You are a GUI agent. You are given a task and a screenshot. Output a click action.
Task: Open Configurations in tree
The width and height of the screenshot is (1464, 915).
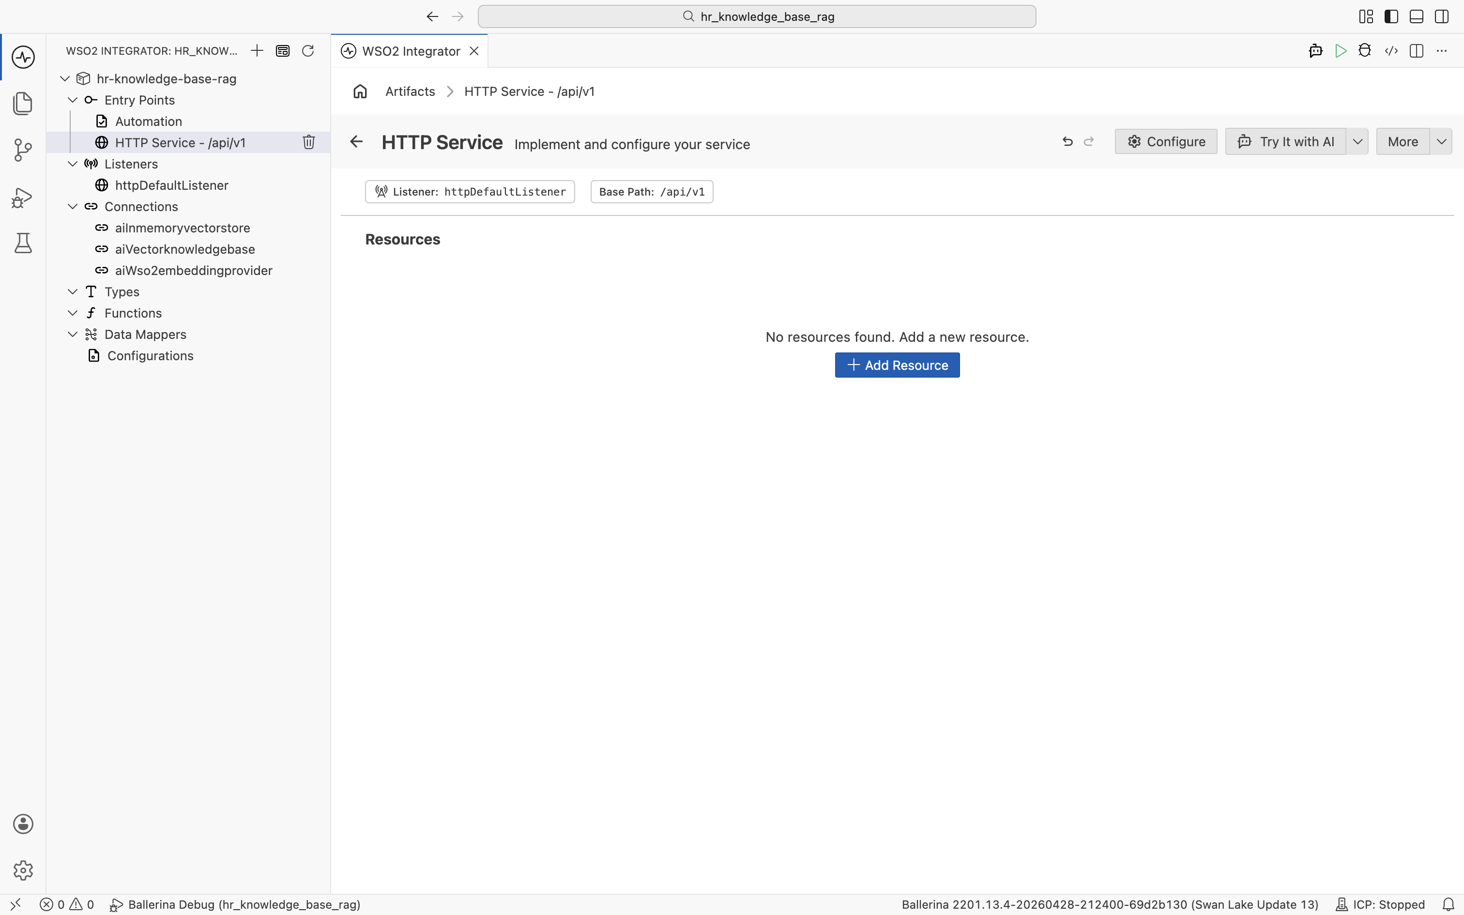point(188,356)
